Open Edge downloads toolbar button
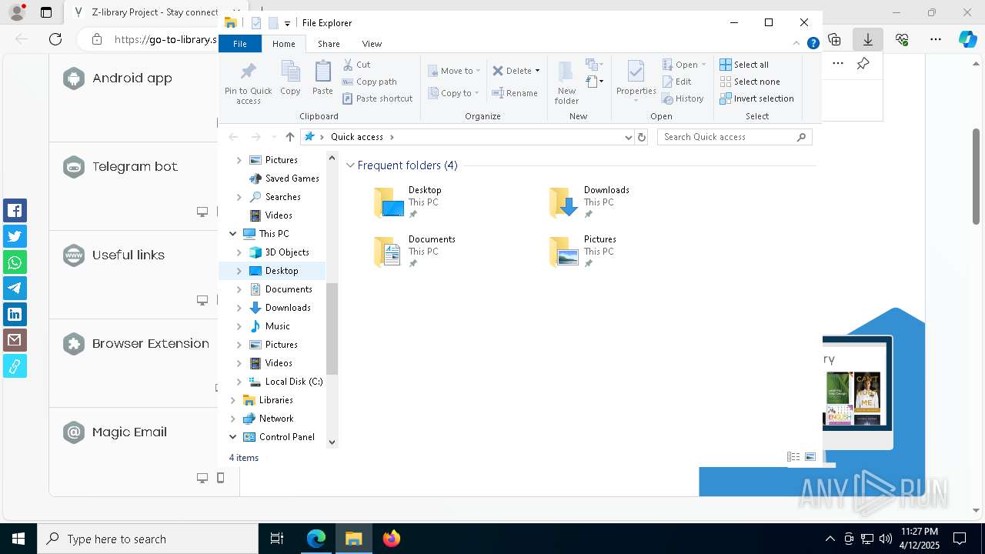Screen dimensions: 985x554 pos(868,39)
